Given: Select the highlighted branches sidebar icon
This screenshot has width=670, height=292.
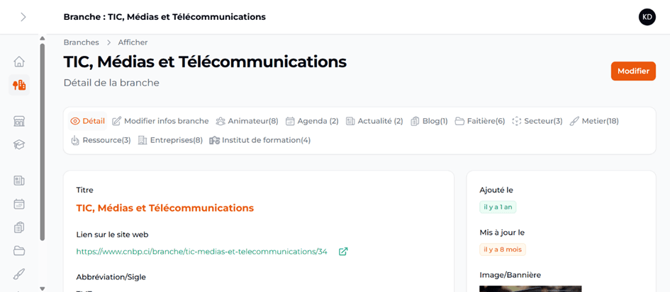Looking at the screenshot, I should pos(19,85).
